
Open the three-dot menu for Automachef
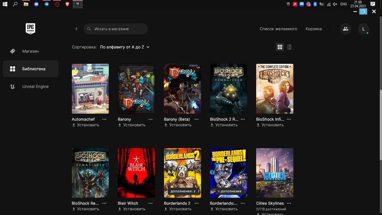coord(104,119)
